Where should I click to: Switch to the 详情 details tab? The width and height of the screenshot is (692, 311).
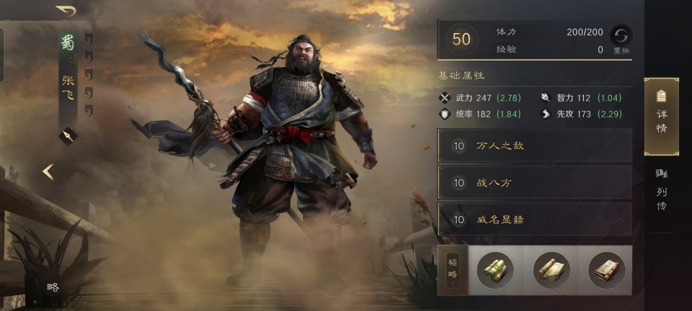pos(662,117)
